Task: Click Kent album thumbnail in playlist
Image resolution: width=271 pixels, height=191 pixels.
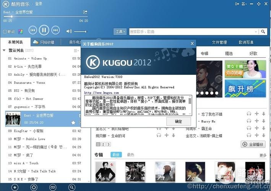Action: tap(13, 119)
